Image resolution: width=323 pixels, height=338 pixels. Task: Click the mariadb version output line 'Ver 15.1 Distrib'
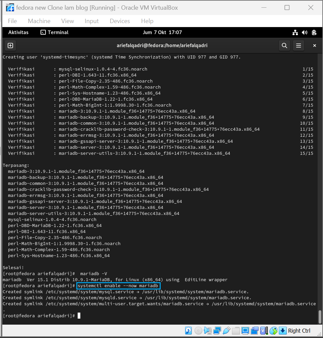[x=115, y=279]
